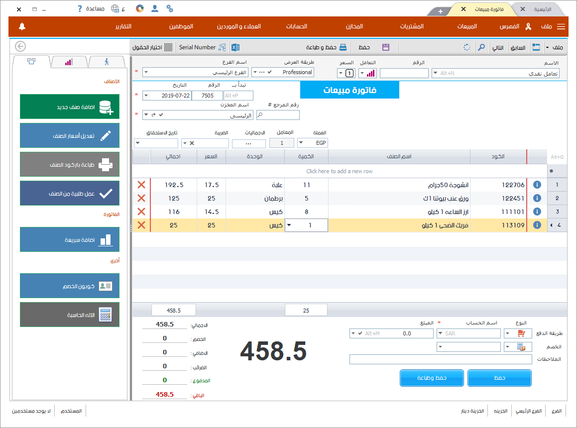This screenshot has height=428, width=577.
Task: Open the العملة EGP currency dropdown
Action: pos(301,143)
